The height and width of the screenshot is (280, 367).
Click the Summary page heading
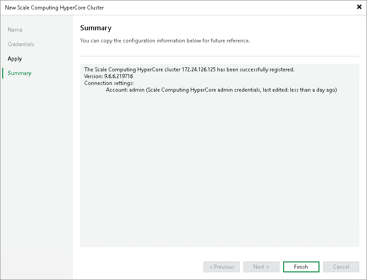pyautogui.click(x=96, y=28)
